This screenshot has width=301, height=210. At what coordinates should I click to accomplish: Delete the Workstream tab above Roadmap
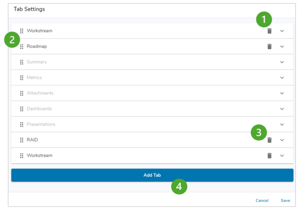click(x=270, y=31)
